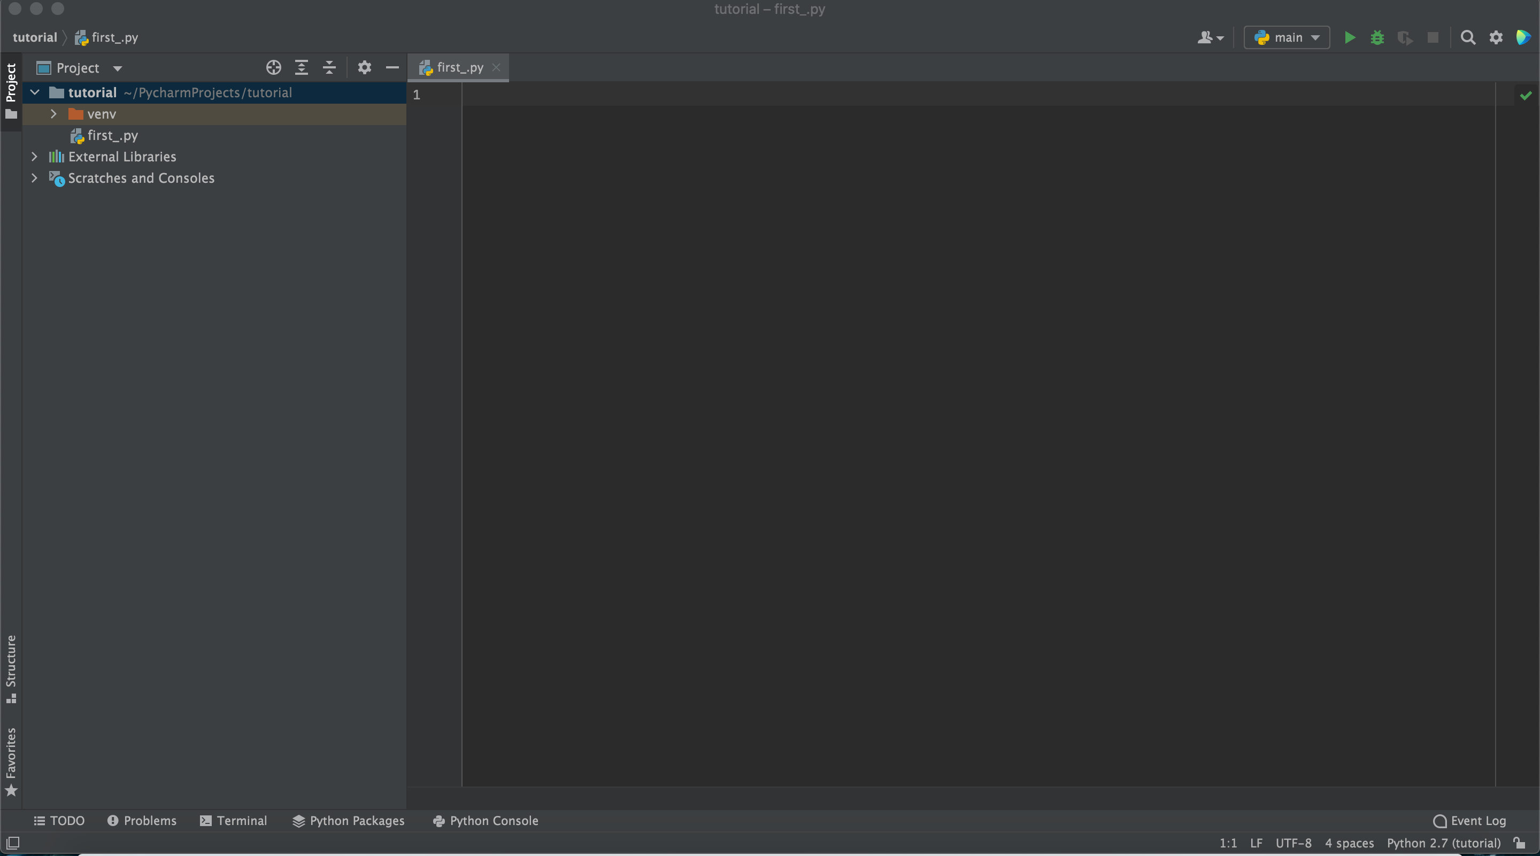Open the Problems tool window

142,821
